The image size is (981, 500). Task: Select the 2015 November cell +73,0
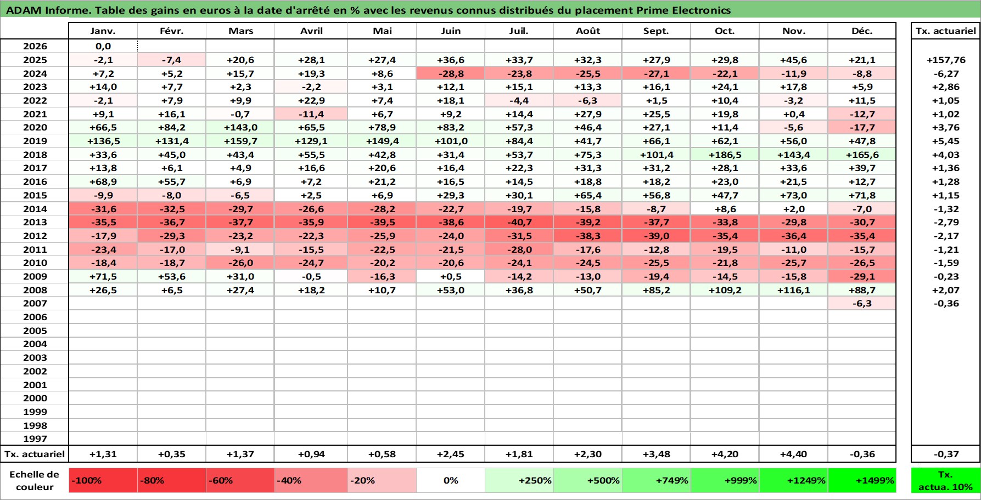coord(793,195)
